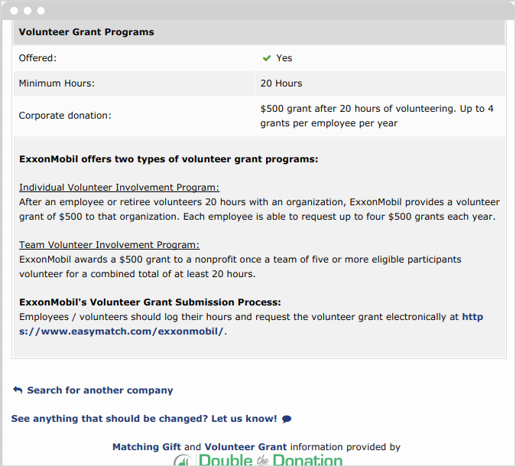Click the reply arrow icon before Search
The width and height of the screenshot is (516, 467).
[x=18, y=390]
